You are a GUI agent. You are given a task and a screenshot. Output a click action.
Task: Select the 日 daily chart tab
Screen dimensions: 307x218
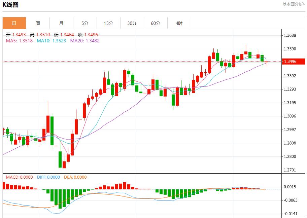click(x=14, y=23)
